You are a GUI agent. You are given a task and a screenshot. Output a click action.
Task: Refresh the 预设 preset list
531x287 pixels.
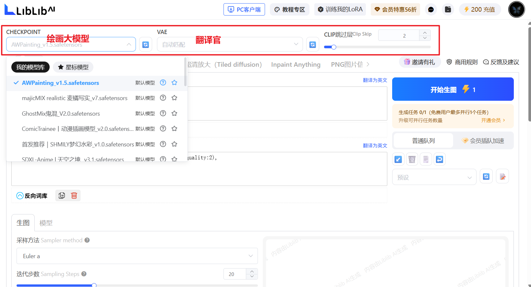coord(486,177)
